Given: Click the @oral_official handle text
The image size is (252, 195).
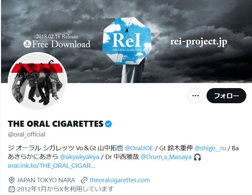Looking at the screenshot, I should (x=27, y=134).
